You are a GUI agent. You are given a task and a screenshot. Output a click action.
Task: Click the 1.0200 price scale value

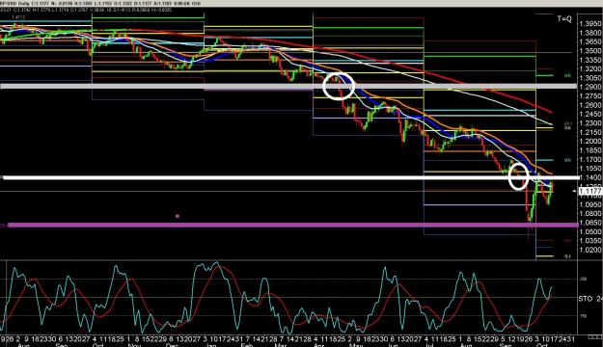click(590, 250)
